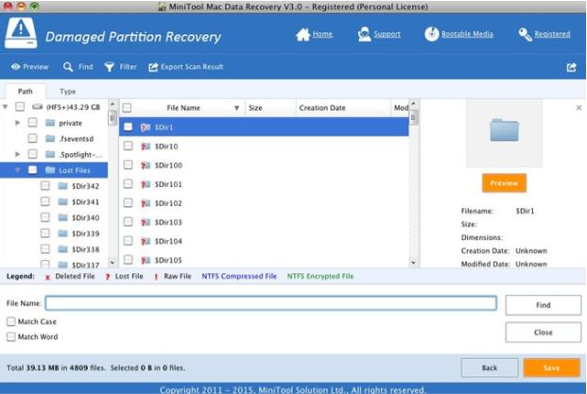Image resolution: width=587 pixels, height=394 pixels.
Task: Click the share icon at toolbar right
Action: 571,67
